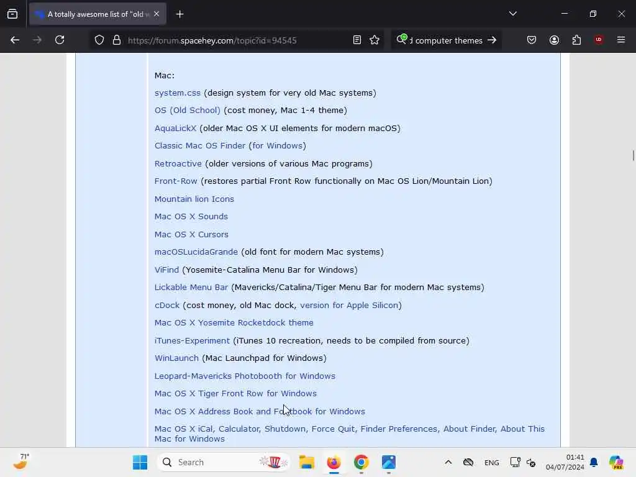View site security lock info
Viewport: 636px width, 477px height.
117,40
